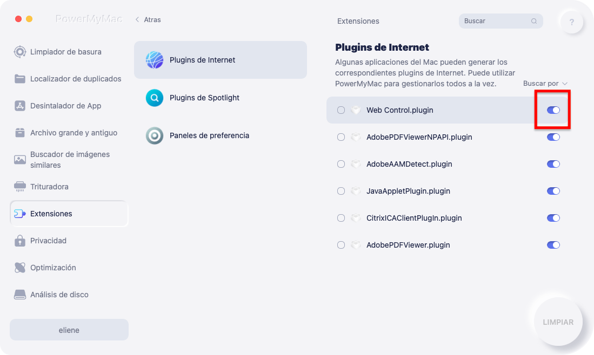Screen dimensions: 594x355
Task: Focus the Buscar search field
Action: click(x=501, y=21)
